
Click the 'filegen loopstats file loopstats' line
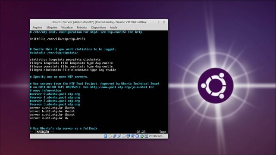71,63
